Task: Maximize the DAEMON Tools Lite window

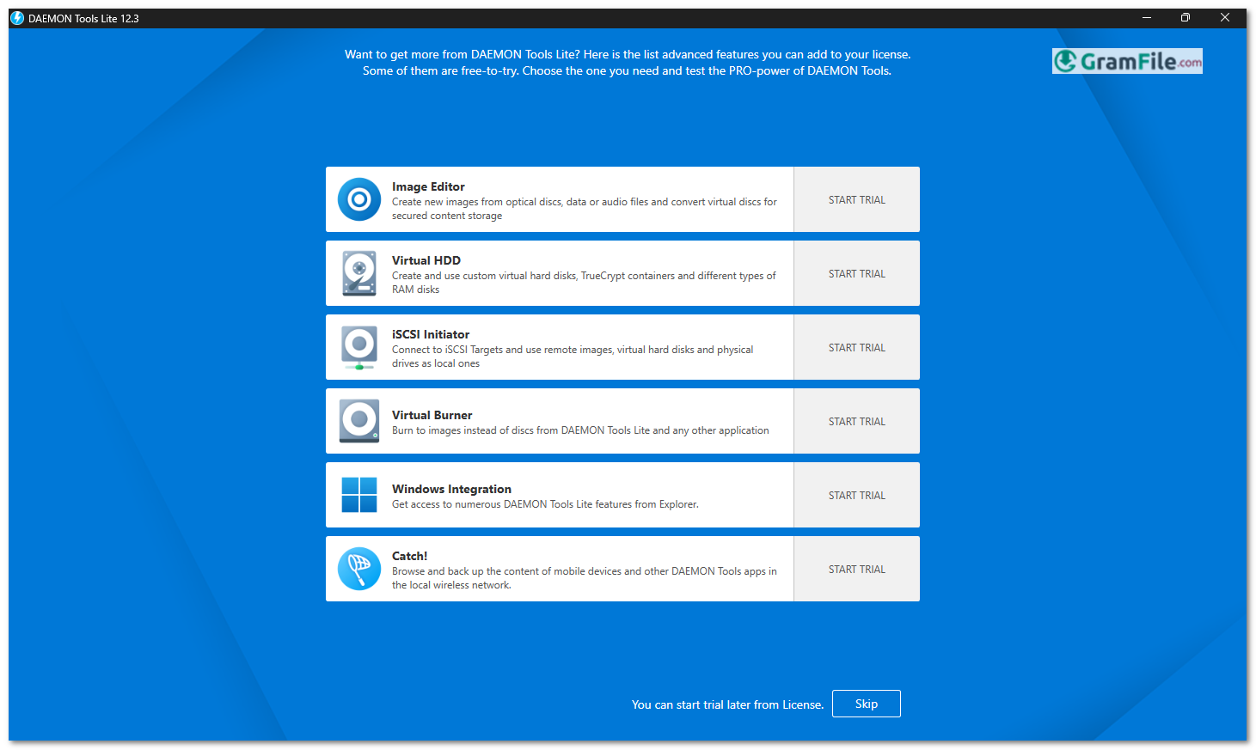Action: click(1185, 18)
